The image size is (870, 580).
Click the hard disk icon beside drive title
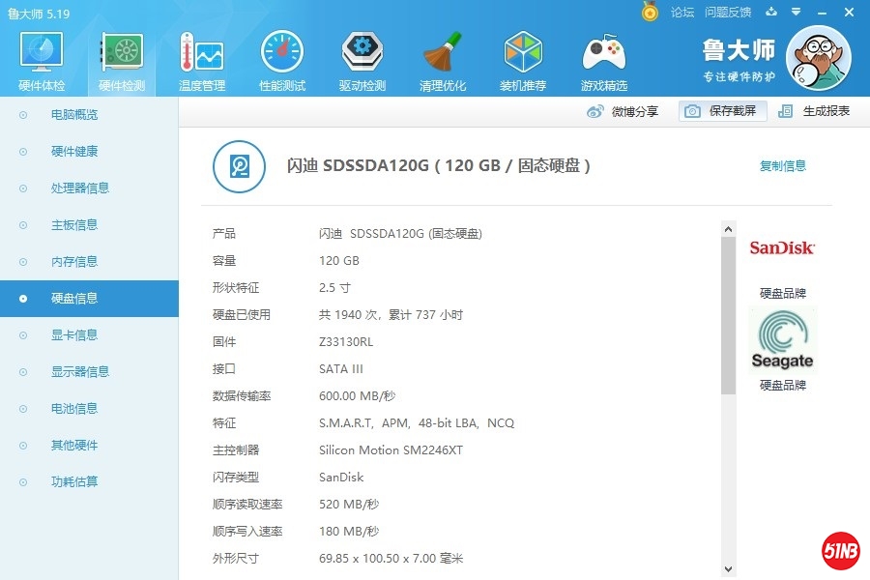(239, 166)
